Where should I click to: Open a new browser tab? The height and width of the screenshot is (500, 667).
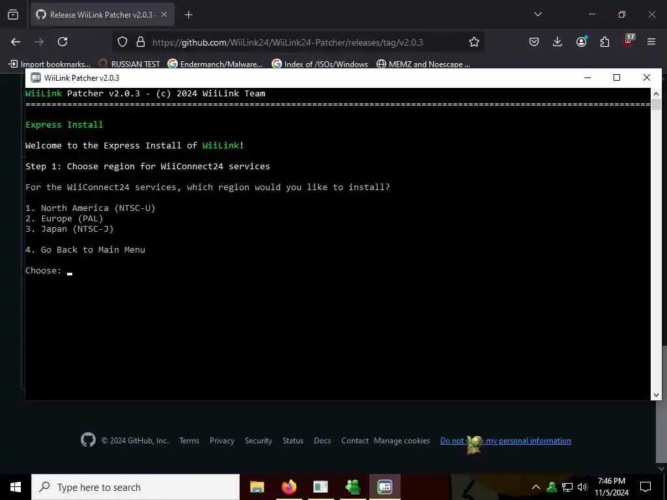(x=188, y=15)
